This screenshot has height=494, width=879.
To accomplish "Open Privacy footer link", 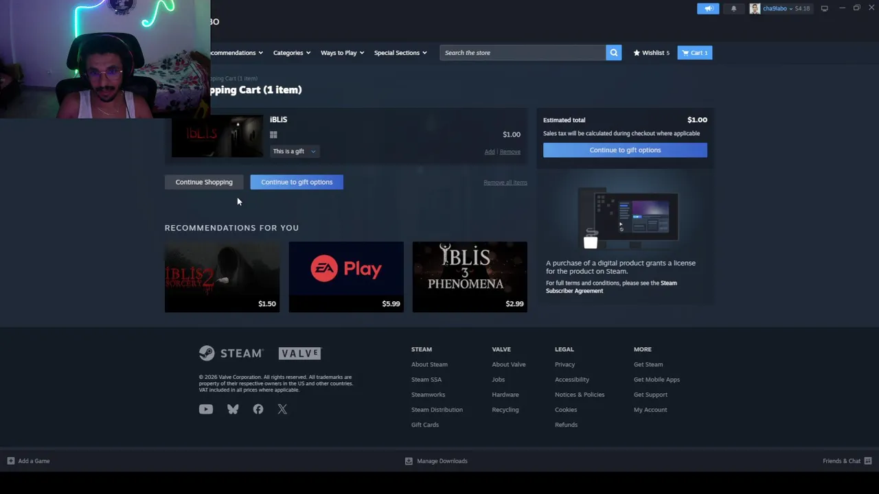I will coord(565,364).
